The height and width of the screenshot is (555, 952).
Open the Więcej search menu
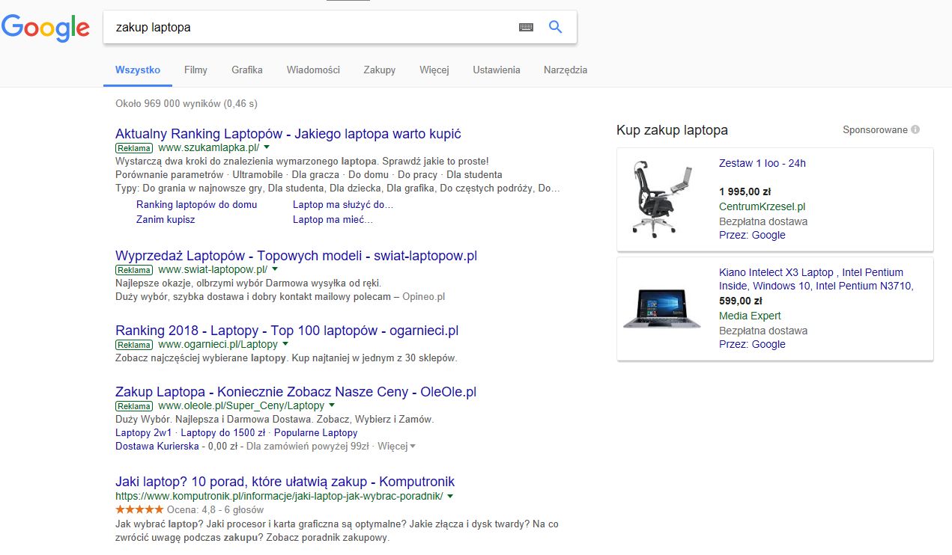point(434,70)
